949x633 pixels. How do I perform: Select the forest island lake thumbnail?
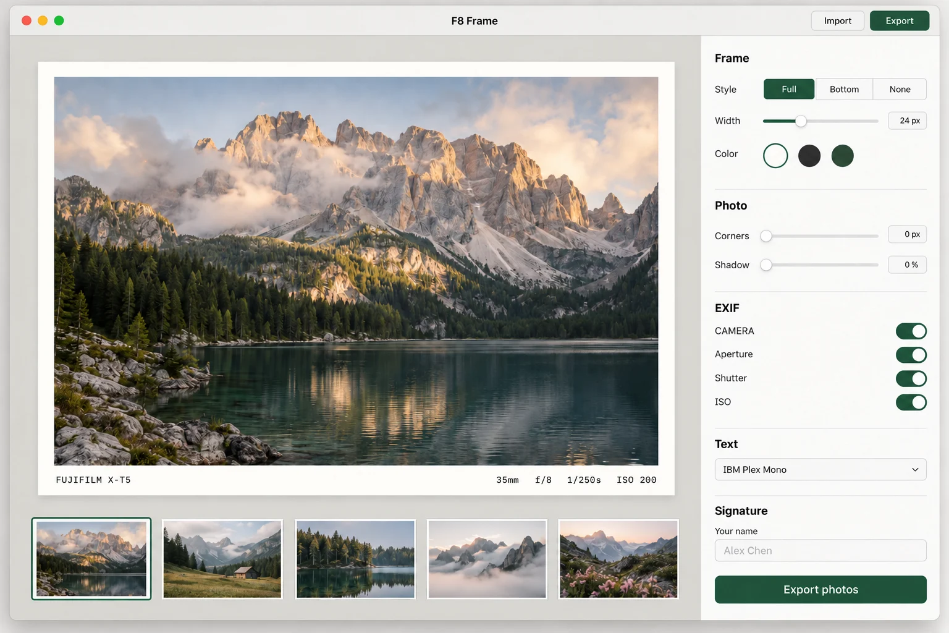355,559
